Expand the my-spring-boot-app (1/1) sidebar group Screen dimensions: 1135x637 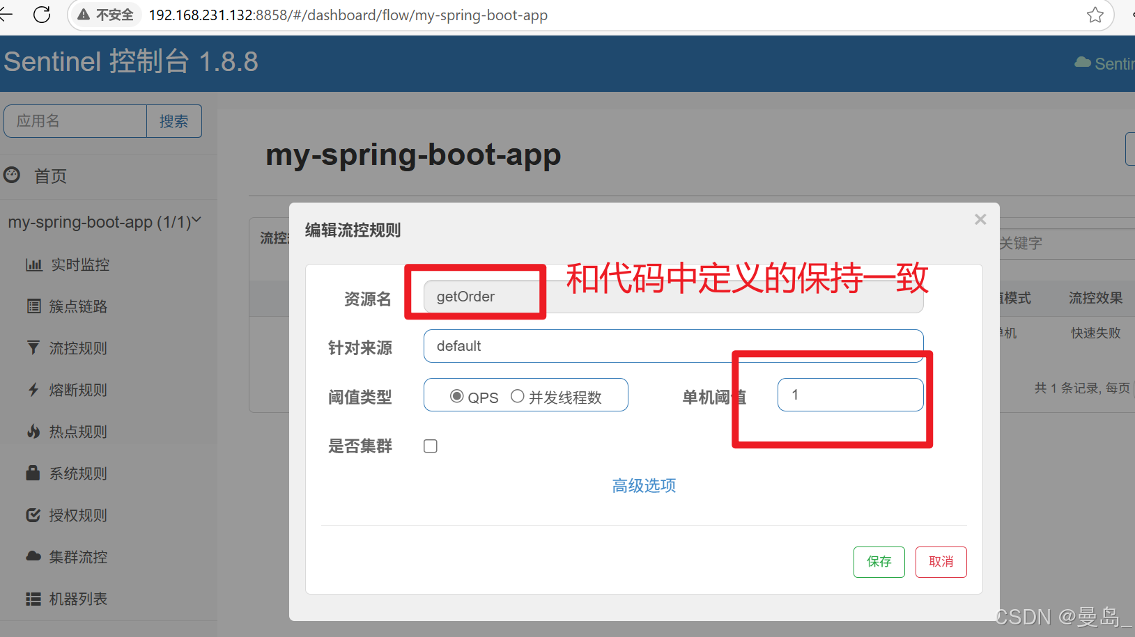point(105,222)
